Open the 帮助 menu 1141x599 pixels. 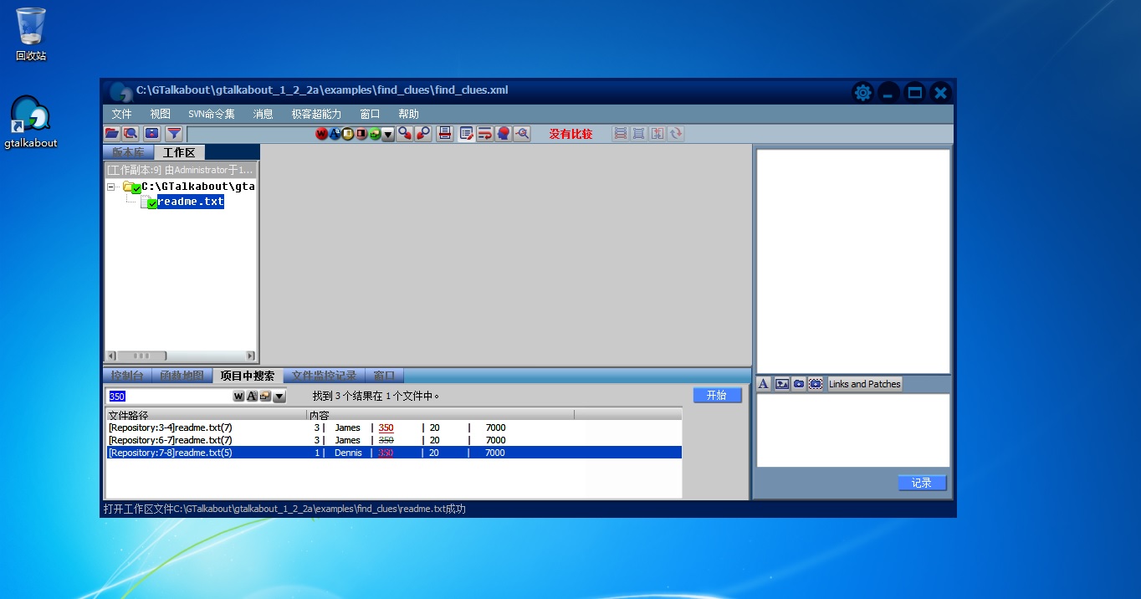click(409, 114)
